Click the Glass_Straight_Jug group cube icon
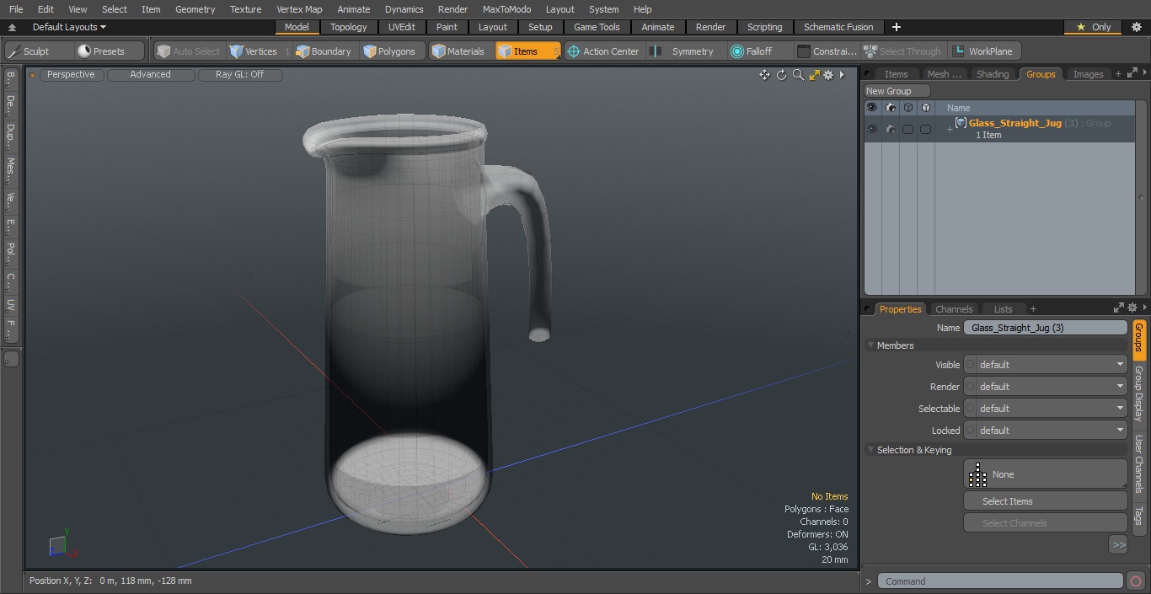The image size is (1151, 594). pyautogui.click(x=961, y=123)
